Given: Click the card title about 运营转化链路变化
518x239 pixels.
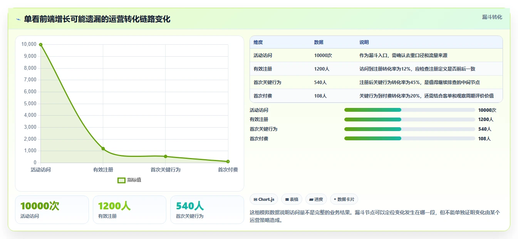Looking at the screenshot, I should point(97,19).
